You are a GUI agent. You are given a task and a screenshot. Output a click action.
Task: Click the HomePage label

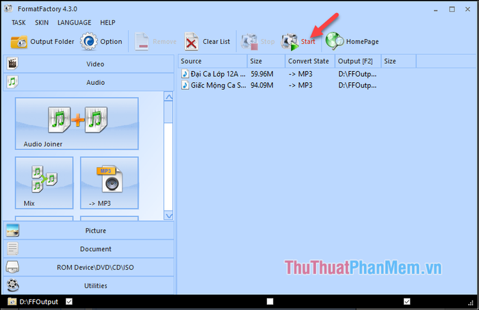(x=362, y=42)
